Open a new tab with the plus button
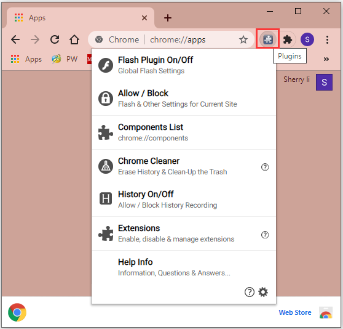The width and height of the screenshot is (343, 329). click(168, 18)
